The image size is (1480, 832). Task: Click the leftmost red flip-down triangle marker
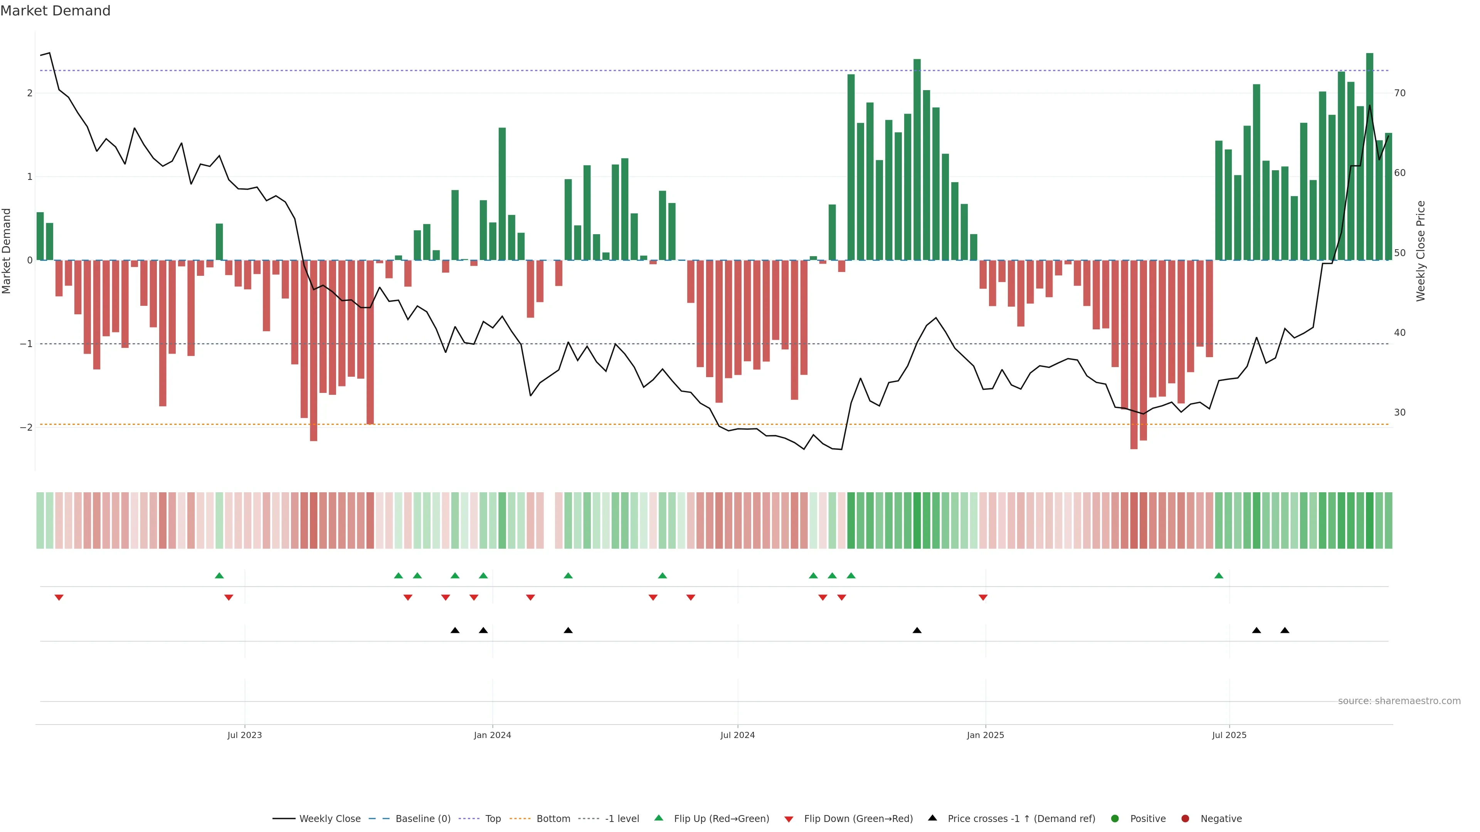(59, 597)
